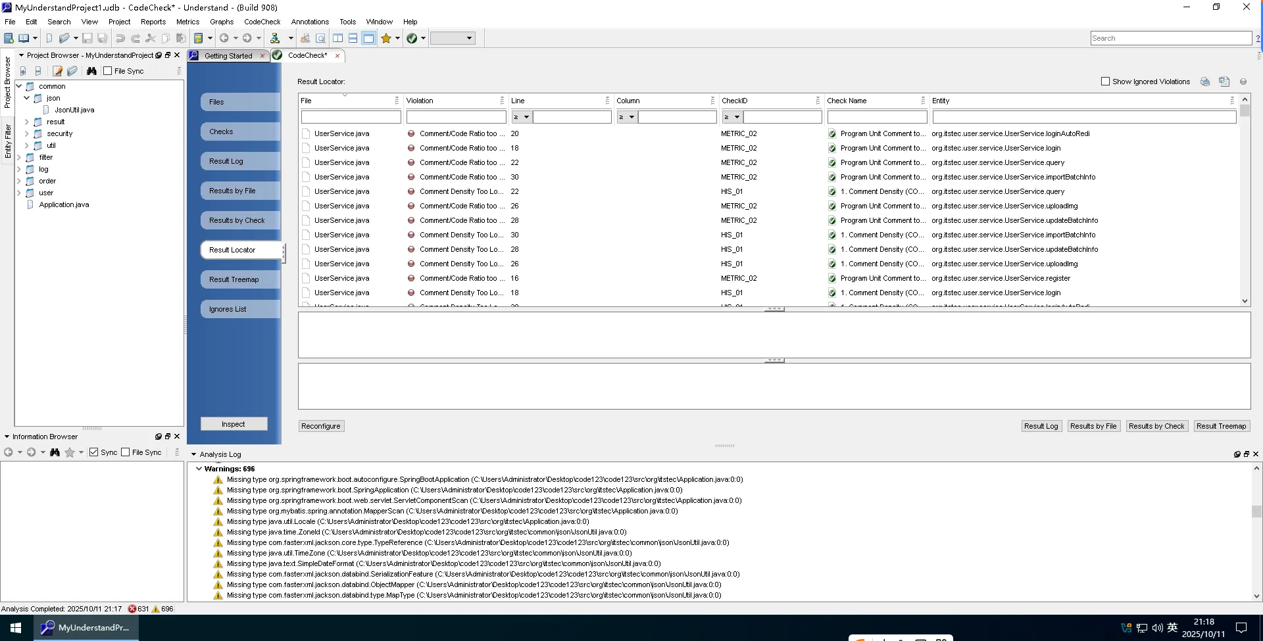Click the gold star Favorites toolbar icon

tap(386, 38)
